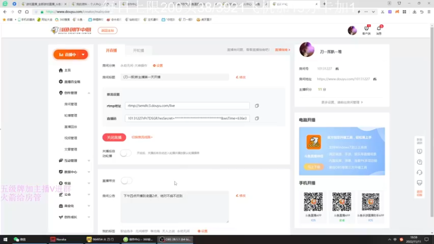
Task: Click the help question-mark floating icon
Action: click(419, 162)
